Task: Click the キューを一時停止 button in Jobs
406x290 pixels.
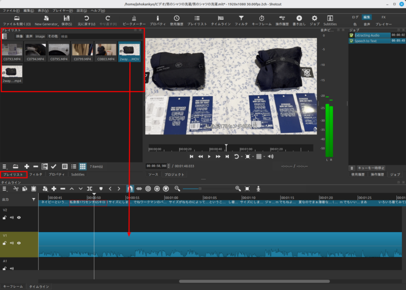Action: [371, 167]
